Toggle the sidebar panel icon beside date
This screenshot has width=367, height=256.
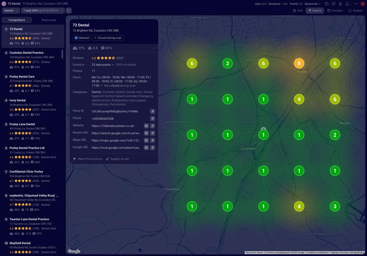click(69, 11)
